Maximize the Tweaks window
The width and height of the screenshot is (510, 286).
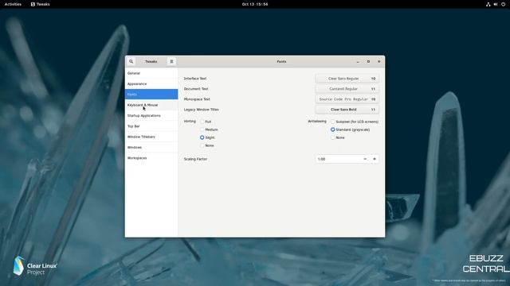click(368, 61)
